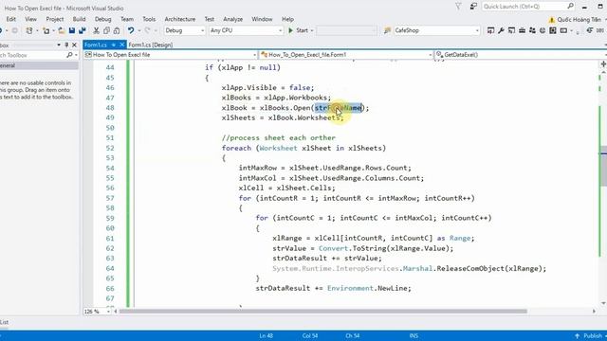Click the feedback icon beside Quick Launch
Screen dimensions: 607x341
pos(473,7)
